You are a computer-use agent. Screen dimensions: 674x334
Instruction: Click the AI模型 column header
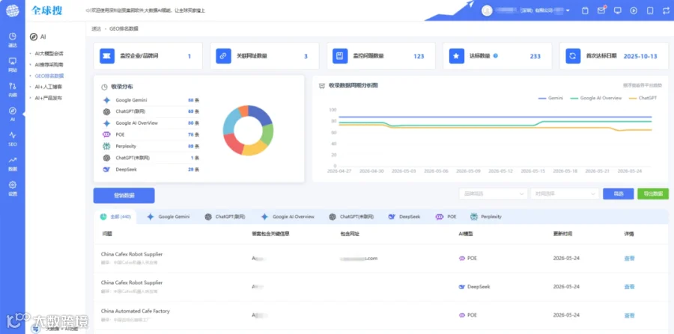pyautogui.click(x=467, y=234)
